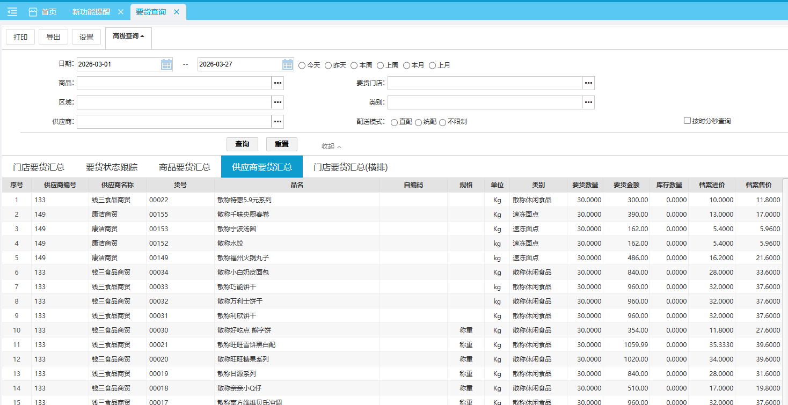Open the 门店要货汇总(横排) tab
The height and width of the screenshot is (405, 788).
pyautogui.click(x=351, y=167)
